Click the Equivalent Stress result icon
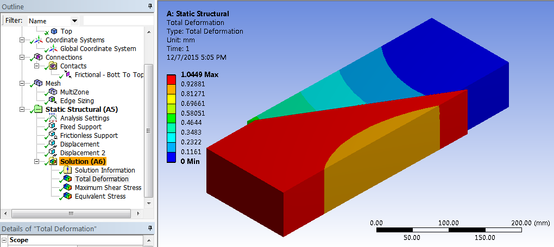 (x=68, y=196)
